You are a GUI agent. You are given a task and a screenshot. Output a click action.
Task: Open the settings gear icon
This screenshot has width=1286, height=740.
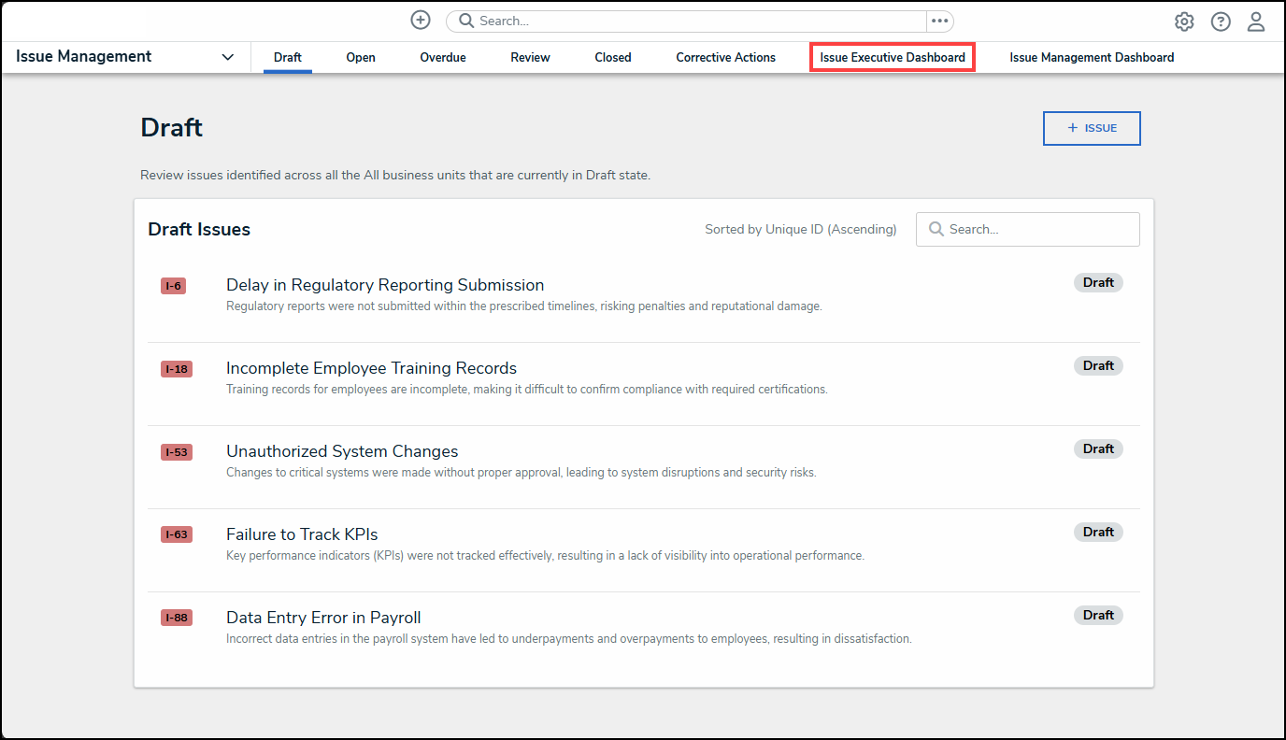[1183, 21]
